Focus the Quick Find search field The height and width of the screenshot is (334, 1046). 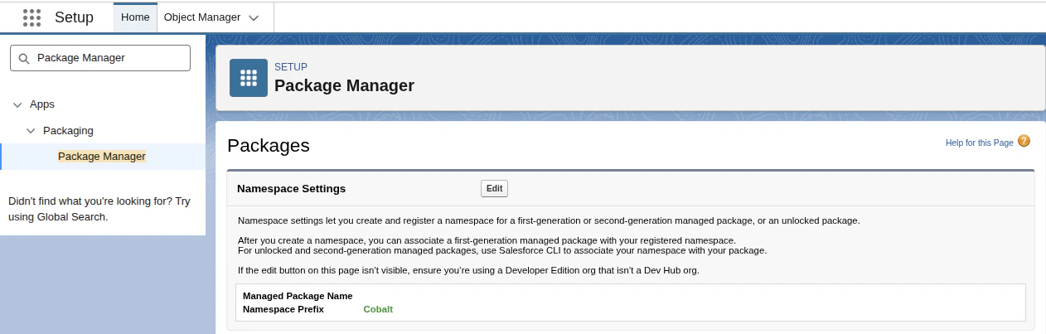click(100, 58)
